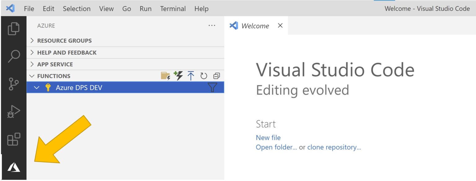Click Deploy to Function App arrow icon

191,76
